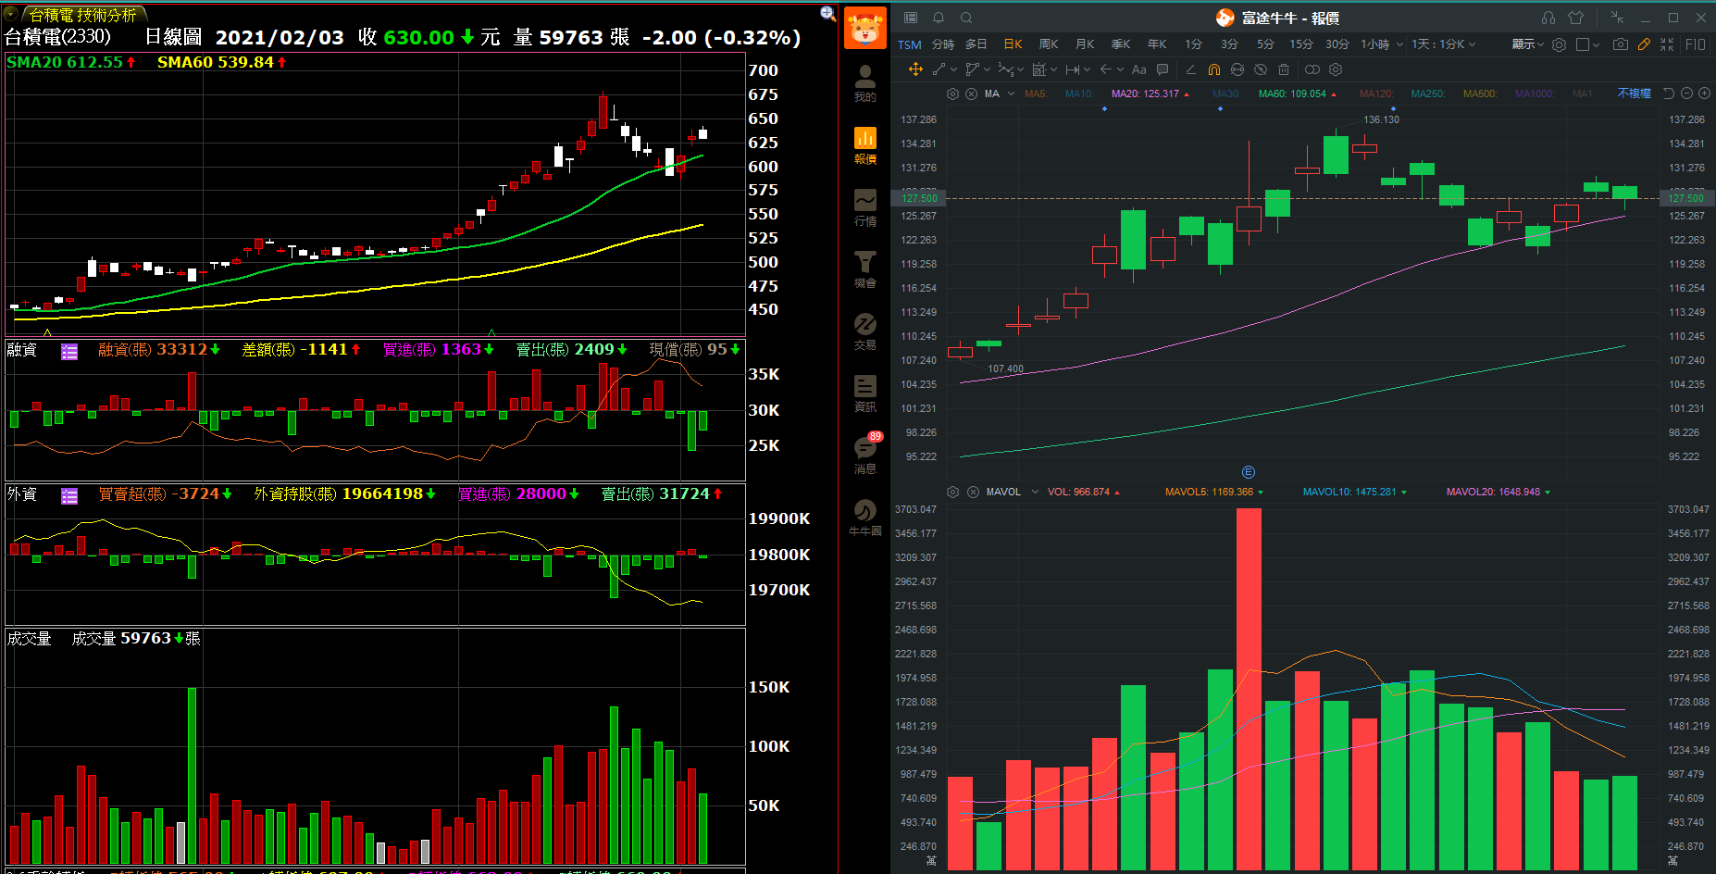1716x874 pixels.
Task: Toggle MA250 line visibility
Action: pyautogui.click(x=1428, y=94)
